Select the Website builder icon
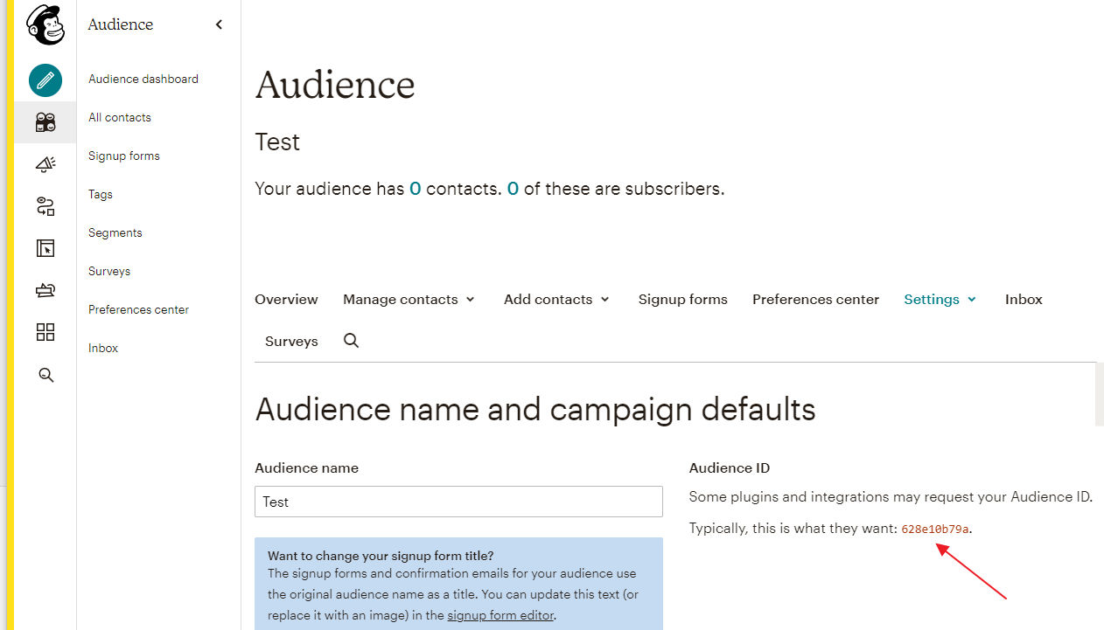 click(45, 248)
